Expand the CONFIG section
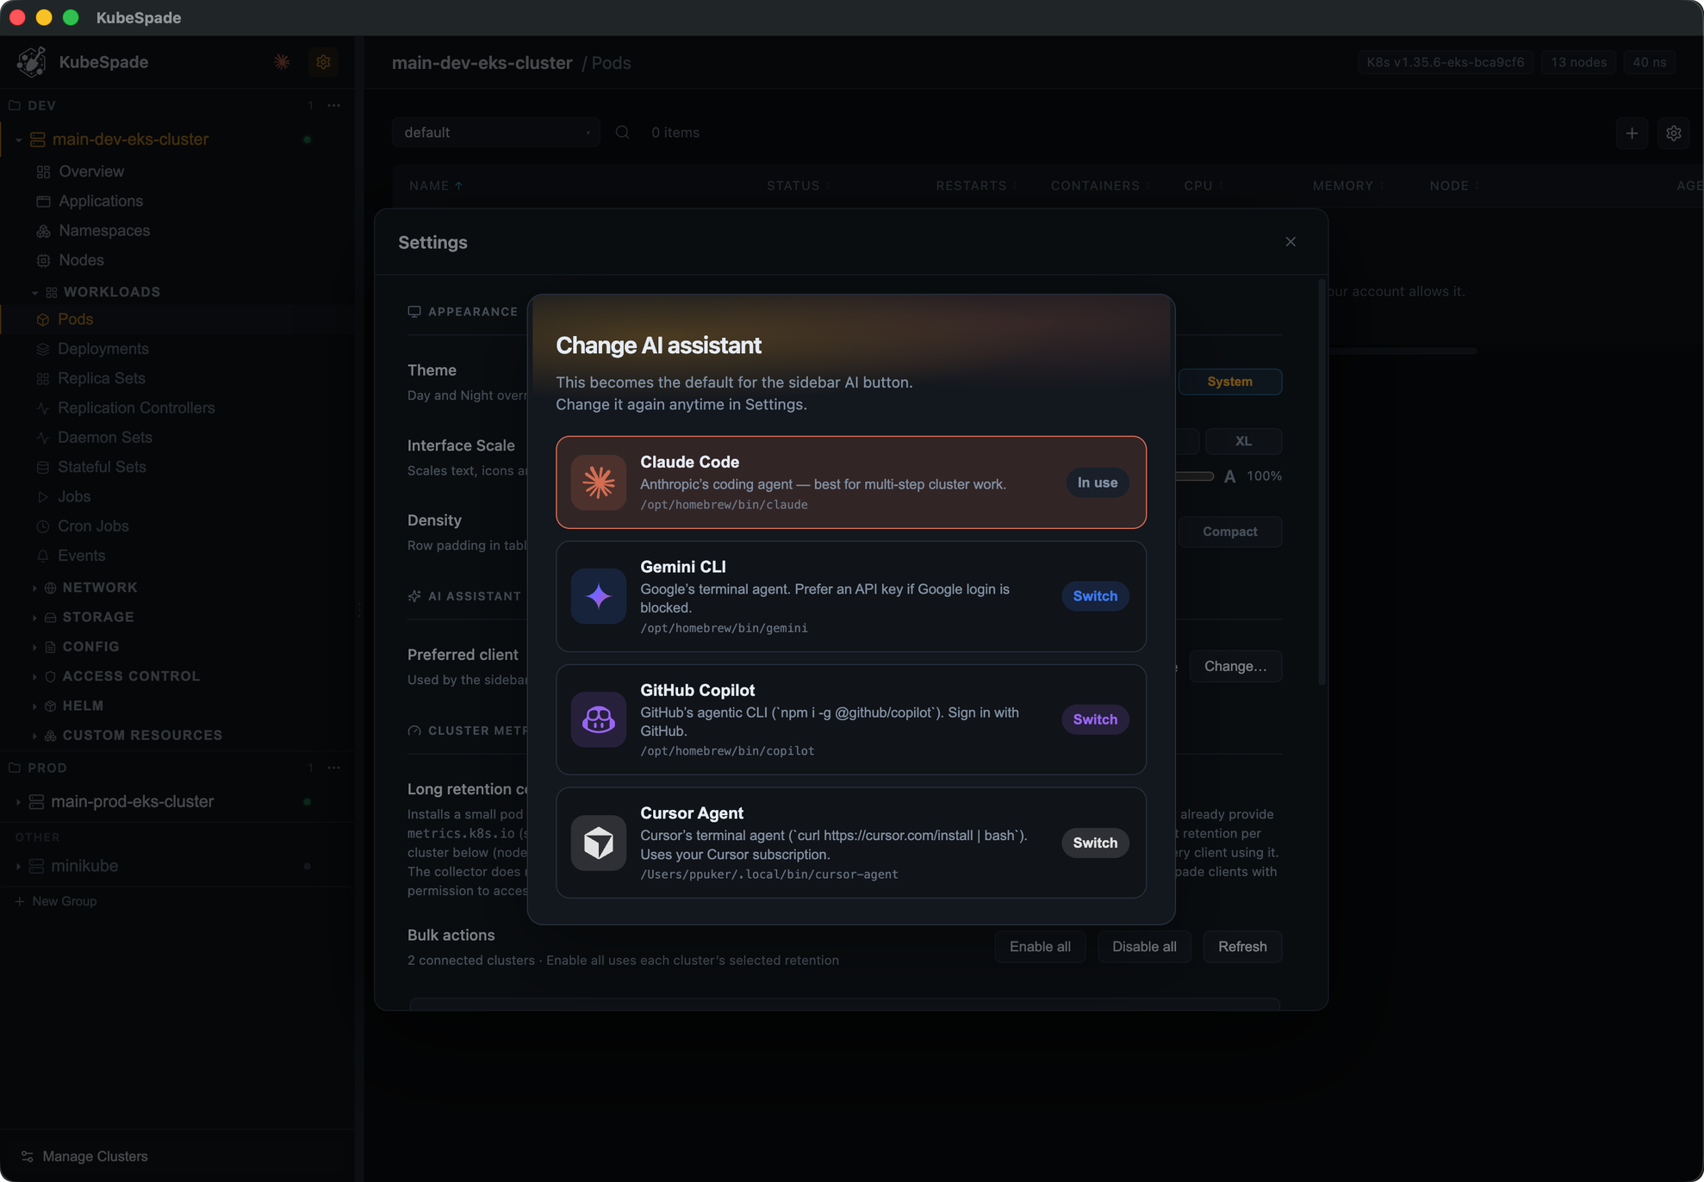This screenshot has height=1182, width=1704. [x=34, y=647]
